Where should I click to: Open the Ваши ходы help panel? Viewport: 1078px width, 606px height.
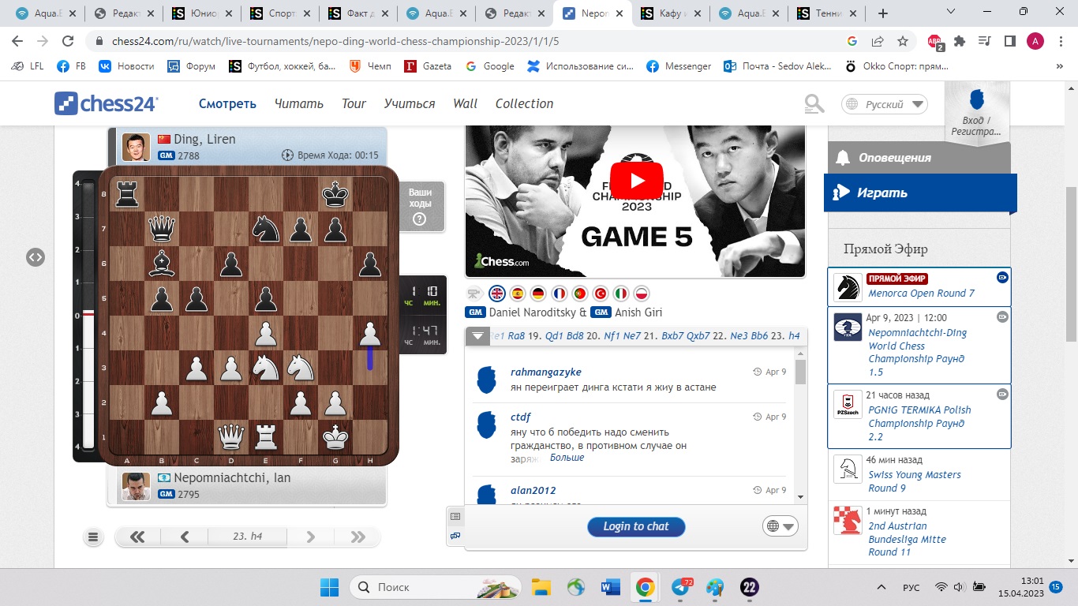pos(420,207)
